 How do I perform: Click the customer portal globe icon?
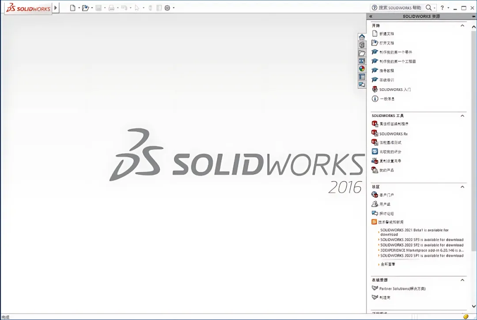[x=375, y=195]
